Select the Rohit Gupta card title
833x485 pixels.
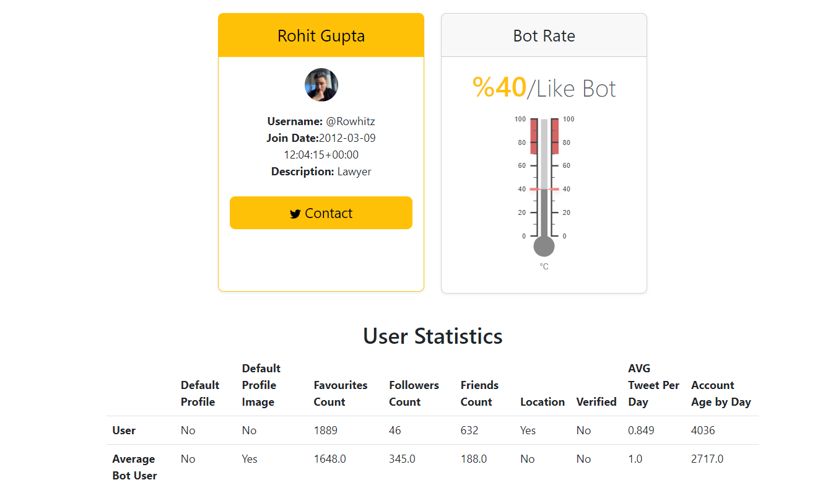(321, 35)
